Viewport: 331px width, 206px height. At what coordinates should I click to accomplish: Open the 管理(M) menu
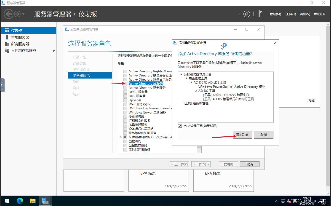275,14
